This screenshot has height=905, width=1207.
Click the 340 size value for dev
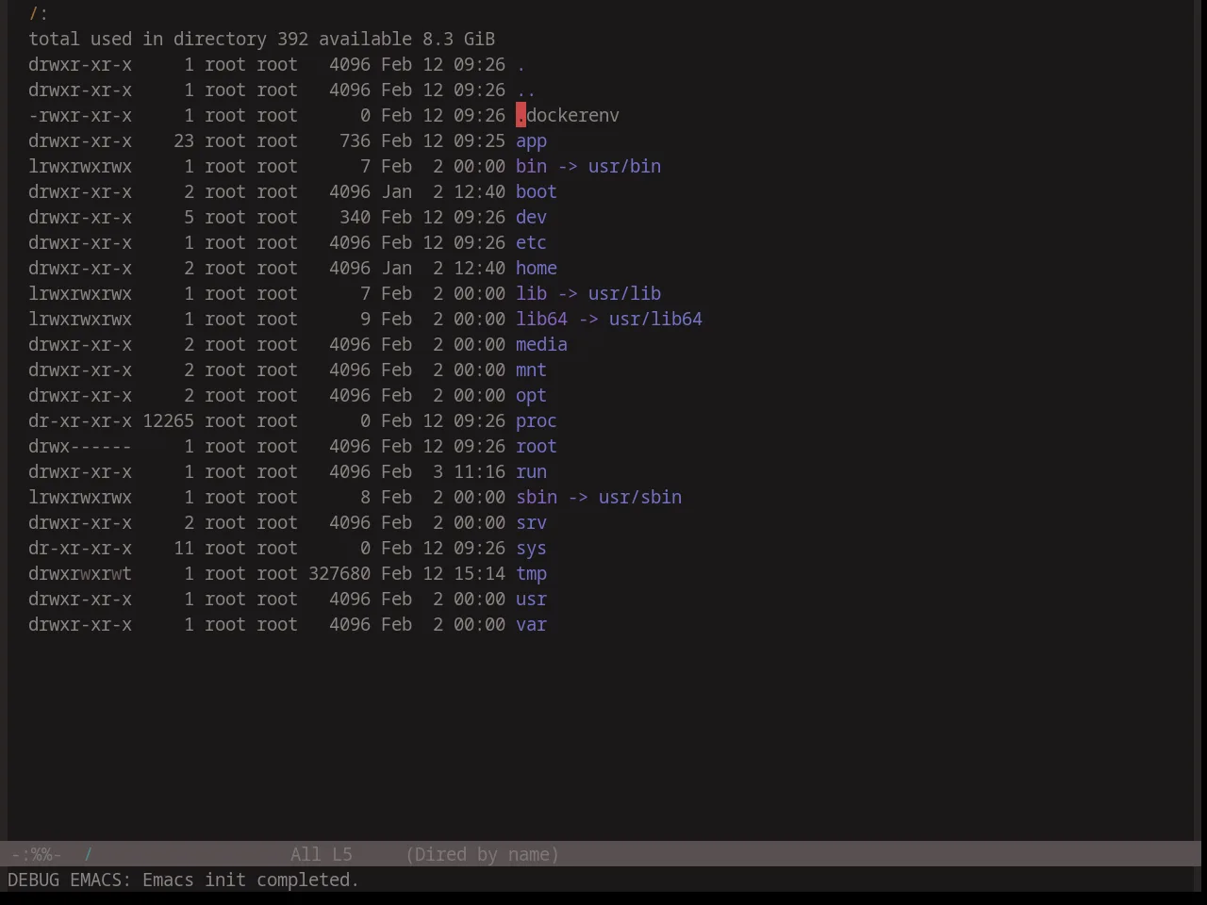(x=355, y=217)
